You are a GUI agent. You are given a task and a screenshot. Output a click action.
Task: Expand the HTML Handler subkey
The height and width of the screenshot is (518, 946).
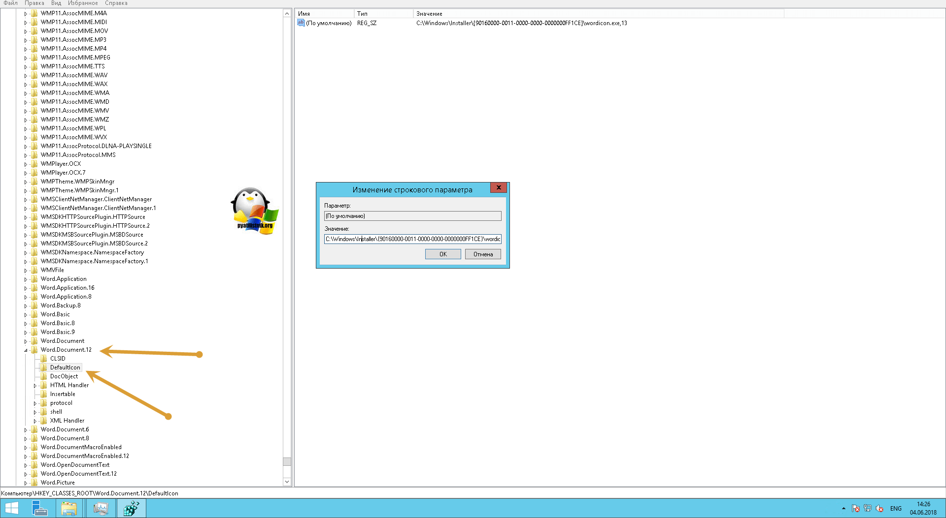coord(35,386)
